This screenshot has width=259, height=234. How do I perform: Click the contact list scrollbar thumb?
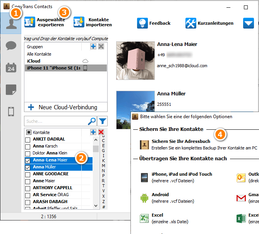point(96,149)
